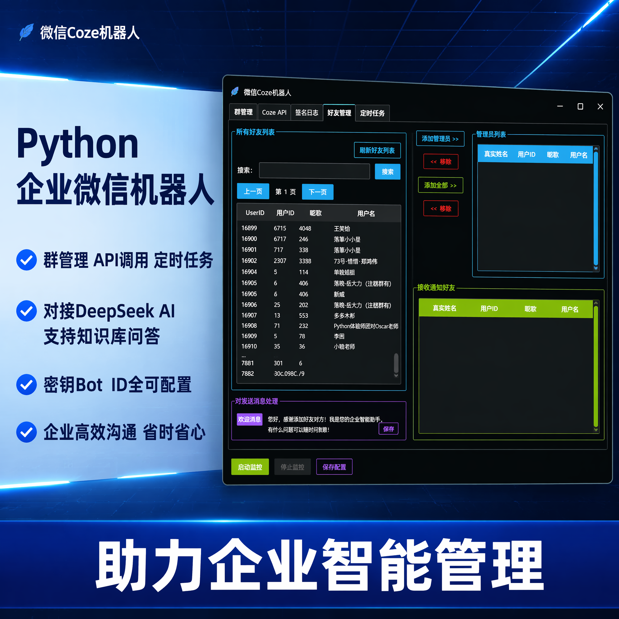Sort the friend list by the UserID header
This screenshot has width=619, height=619.
point(255,213)
